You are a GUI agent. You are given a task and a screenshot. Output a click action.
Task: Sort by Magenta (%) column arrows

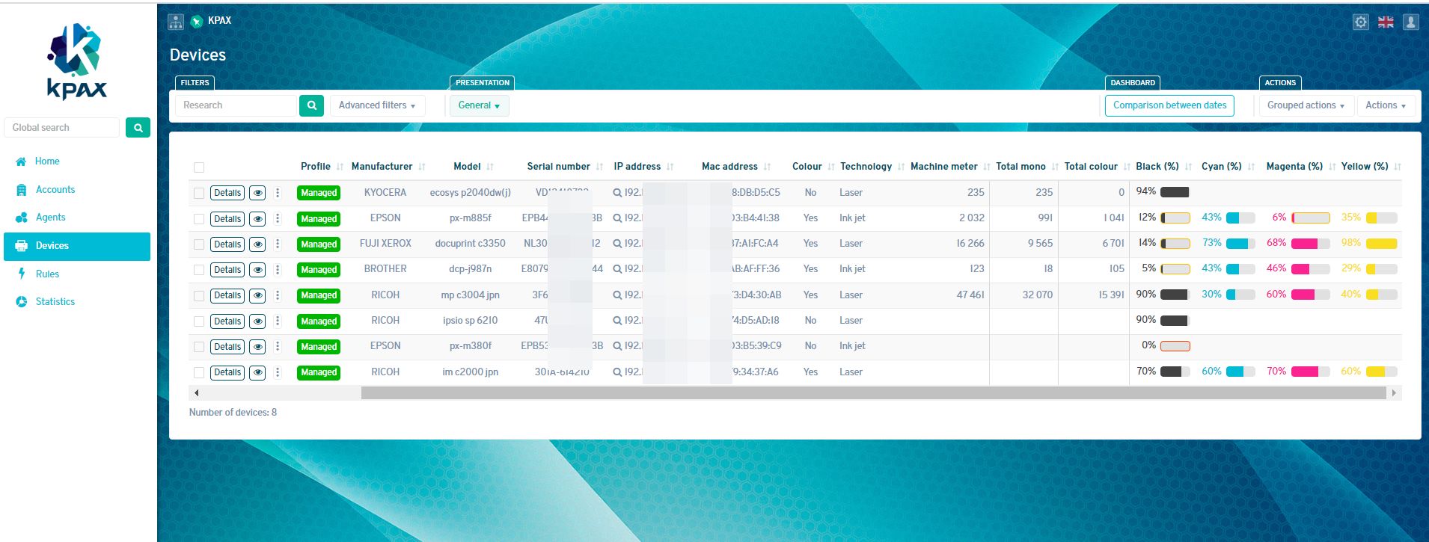pos(1332,167)
